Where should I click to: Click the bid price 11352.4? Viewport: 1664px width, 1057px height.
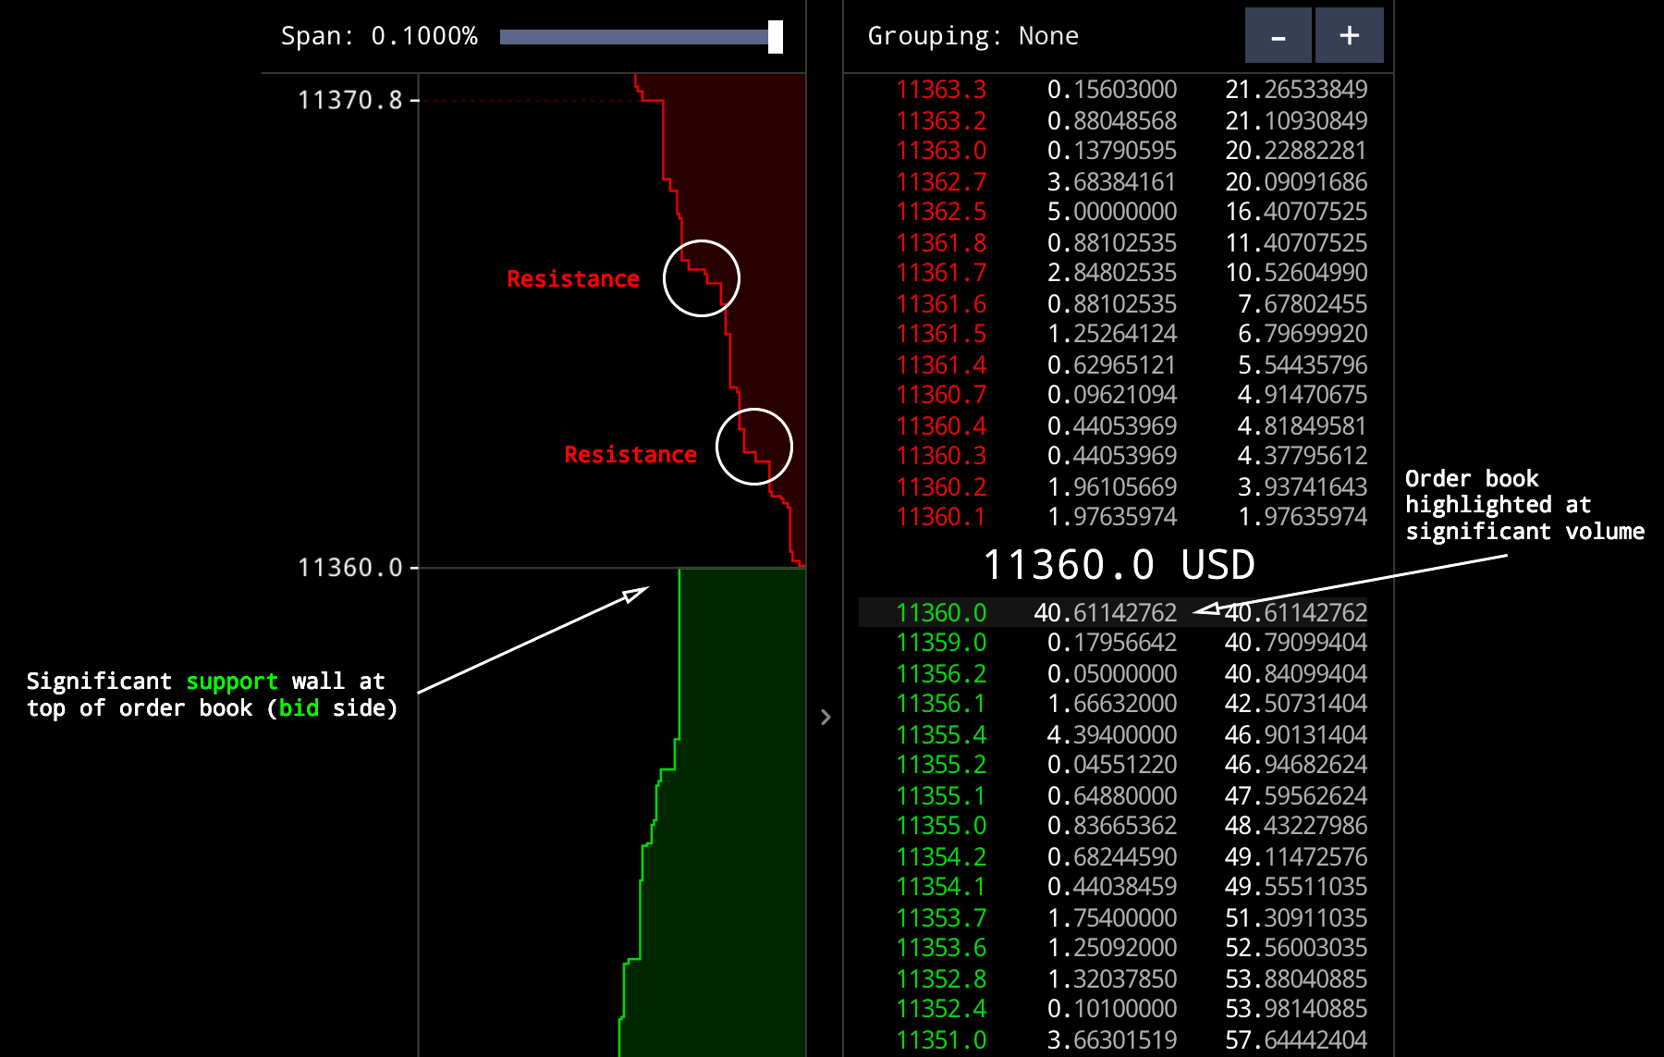[x=941, y=1009]
